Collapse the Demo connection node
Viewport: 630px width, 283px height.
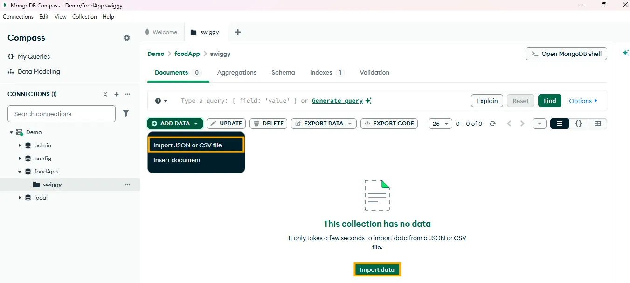click(11, 132)
